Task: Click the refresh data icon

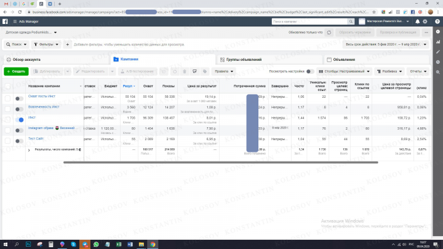Action: point(329,33)
